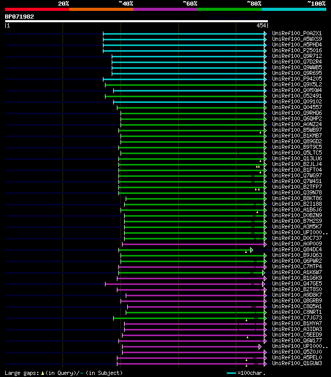Click the purple alignment bar for Q5Z0J0
Viewport: 331px width, 377px height.
(193, 352)
